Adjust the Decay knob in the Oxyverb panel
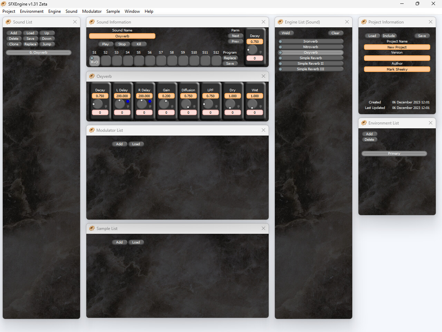Screen dimensions: 442x332 (x=98, y=103)
